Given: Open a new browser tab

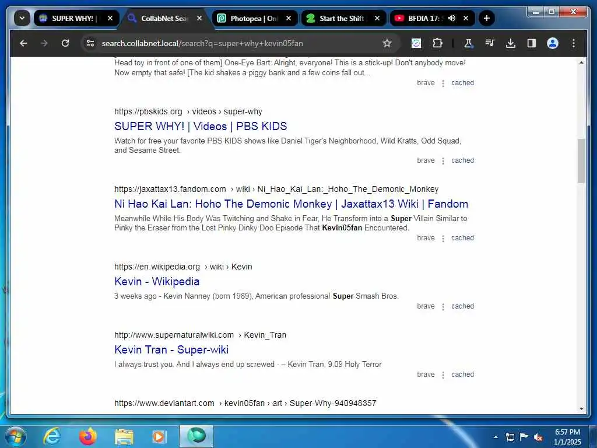Looking at the screenshot, I should point(487,18).
